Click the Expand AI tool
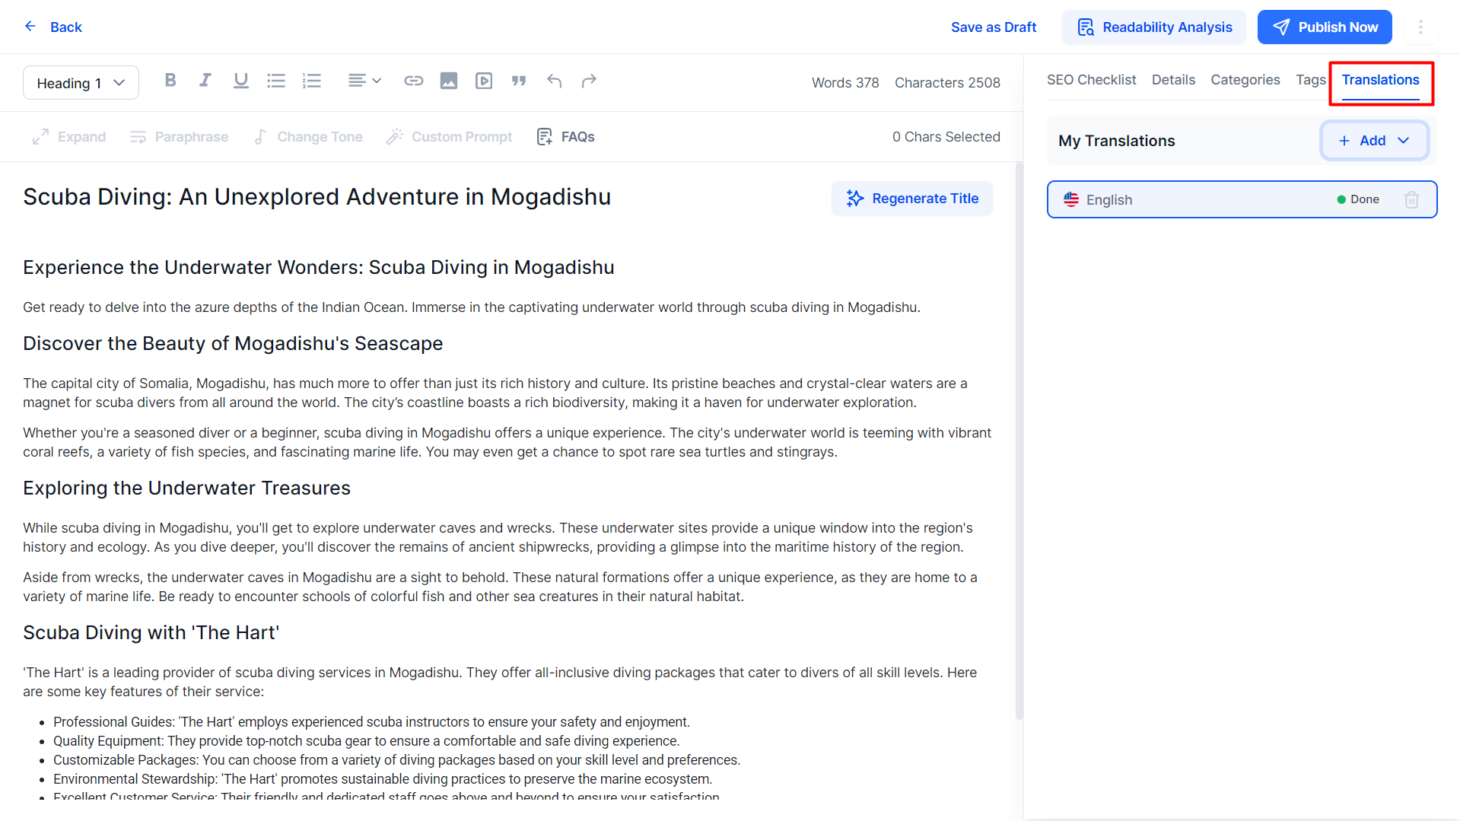This screenshot has width=1460, height=821. point(69,137)
